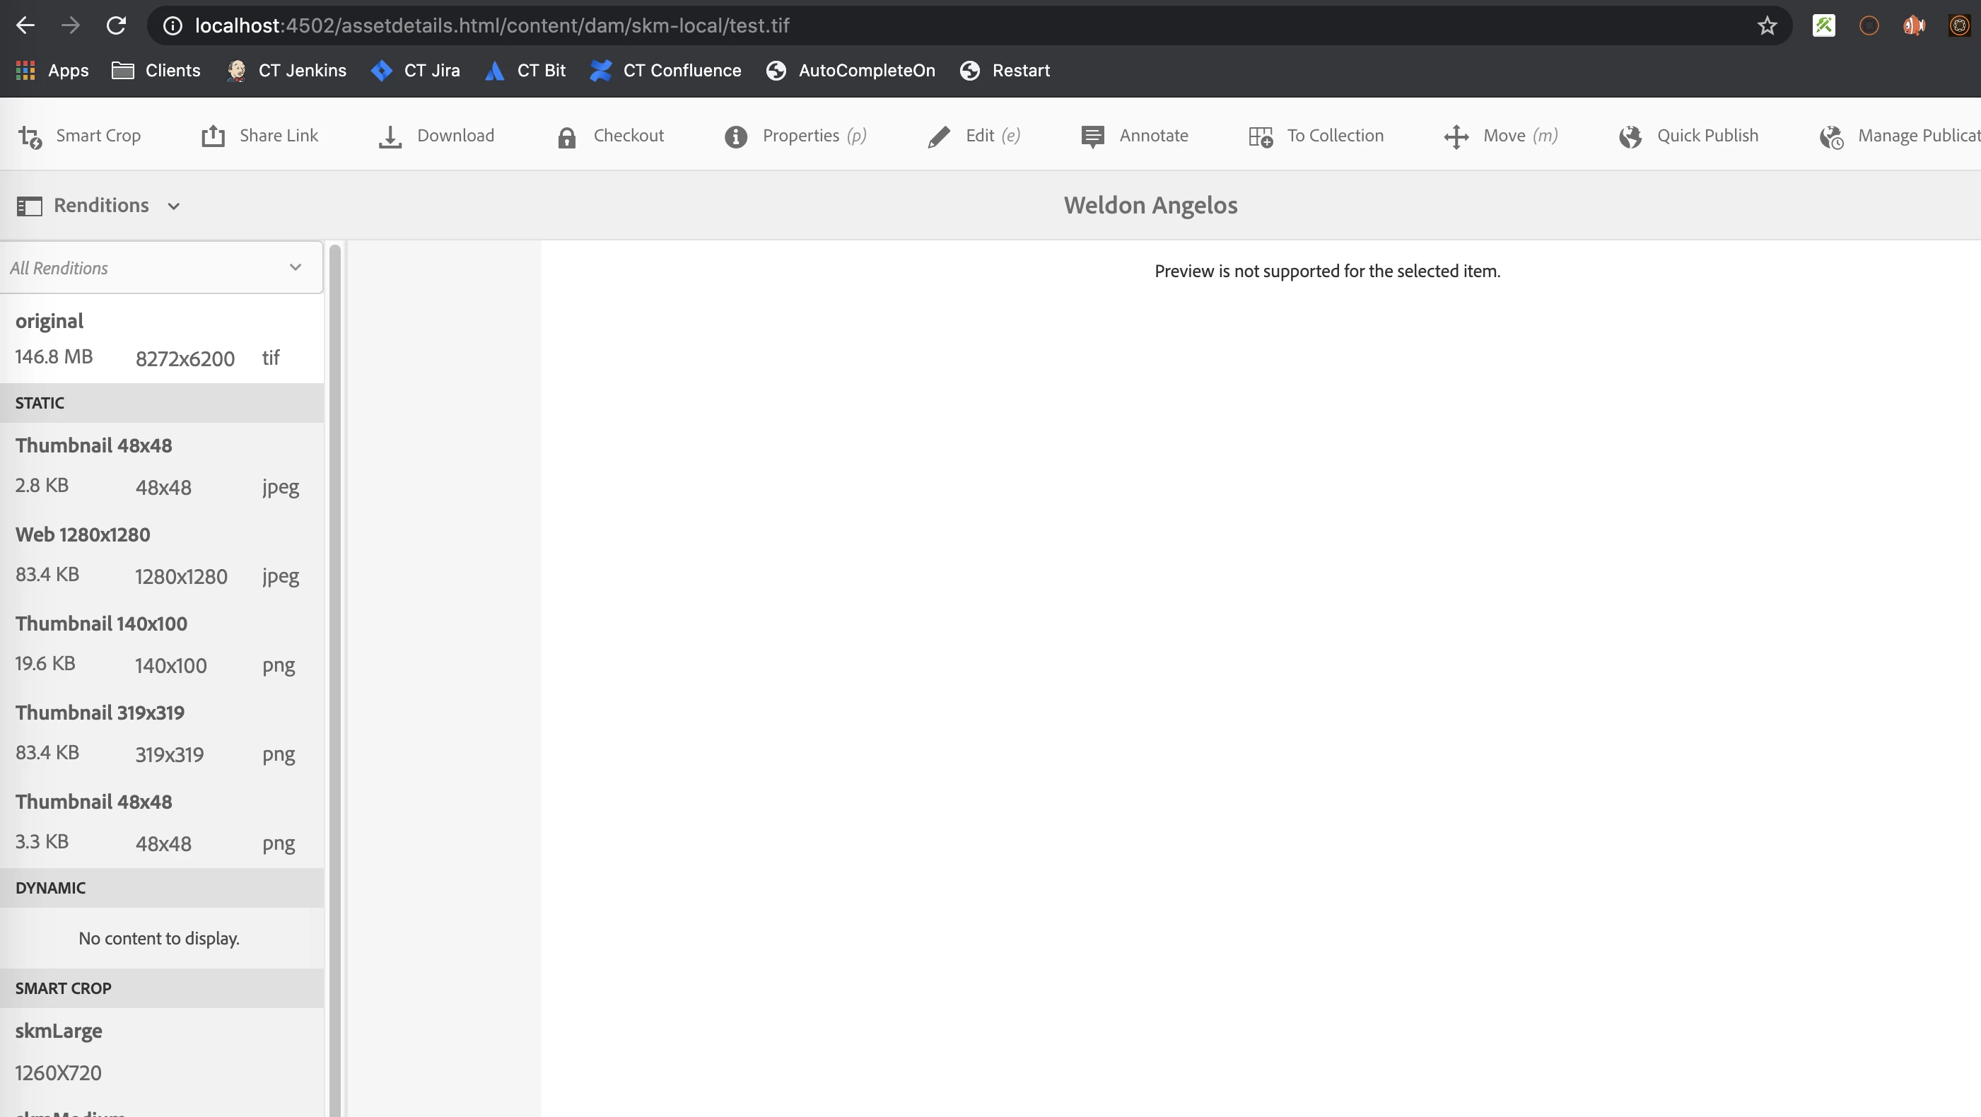Click the Checkout lock icon
The image size is (1981, 1117).
coord(567,137)
